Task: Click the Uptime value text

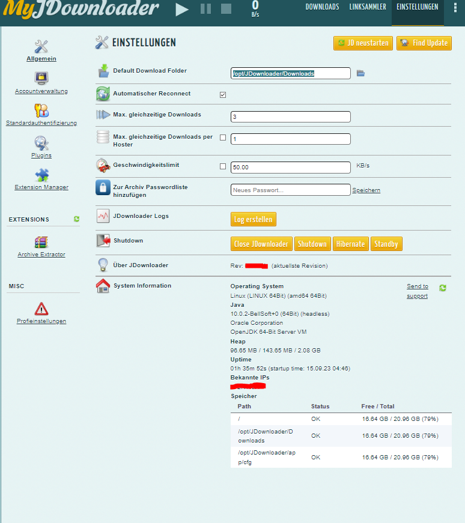Action: tap(290, 369)
